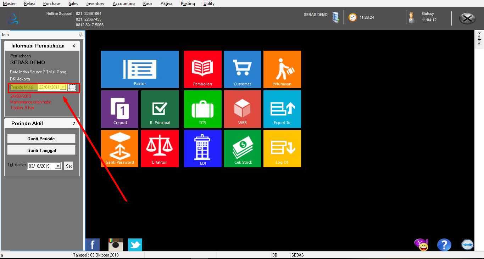Open the Export To tile
The width and height of the screenshot is (484, 259).
[282, 109]
